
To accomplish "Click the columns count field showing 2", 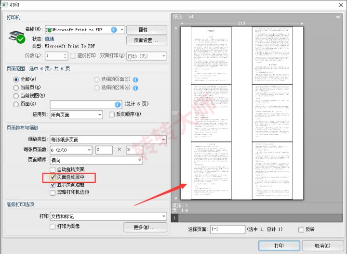I will coord(104,150).
